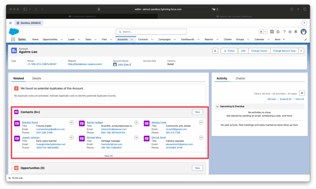Viewport: 316px width, 189px height.
Task: Show Safari tab overview
Action: 305,9
